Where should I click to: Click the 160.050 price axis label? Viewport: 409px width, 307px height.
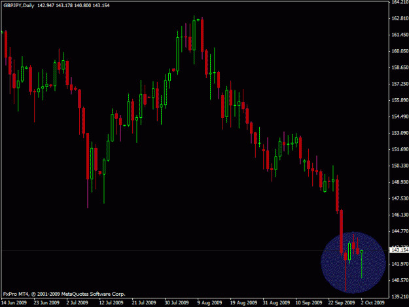click(x=400, y=51)
